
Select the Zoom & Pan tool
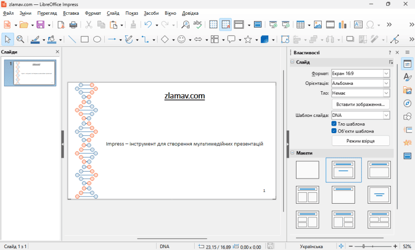pyautogui.click(x=20, y=39)
